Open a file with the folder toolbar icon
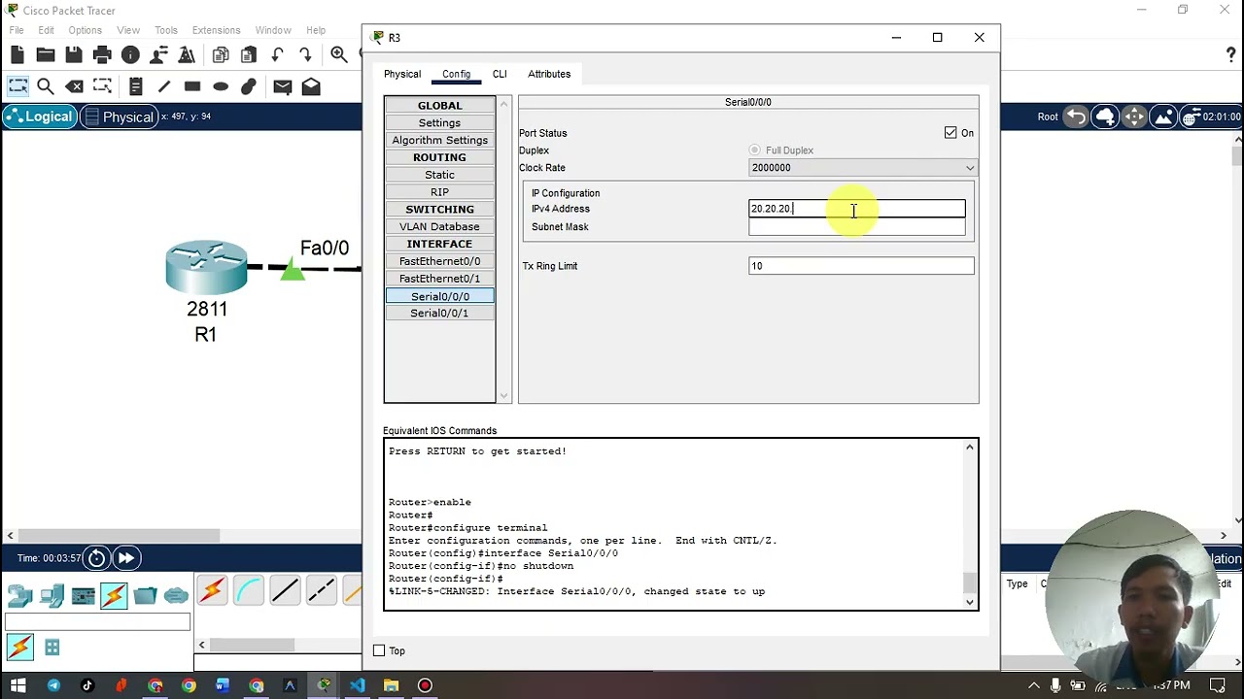Screen dimensions: 1244x699 pos(46,55)
